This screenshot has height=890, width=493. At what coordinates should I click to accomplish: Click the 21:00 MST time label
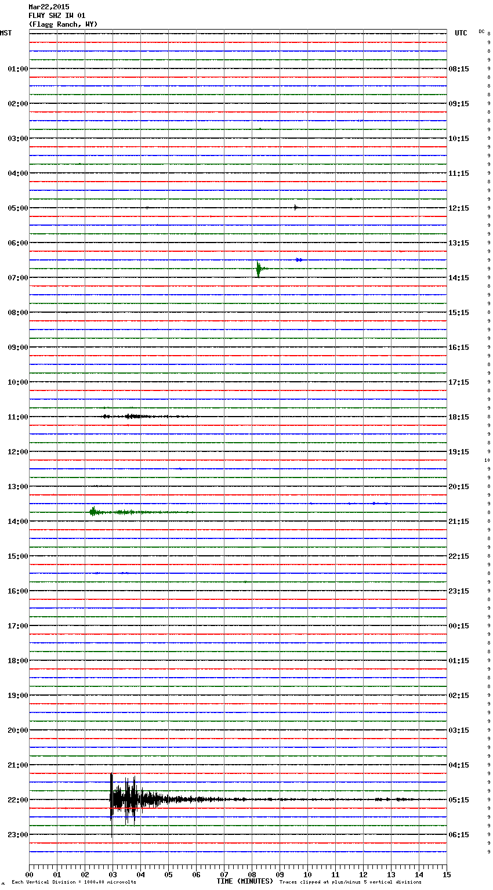[17, 765]
